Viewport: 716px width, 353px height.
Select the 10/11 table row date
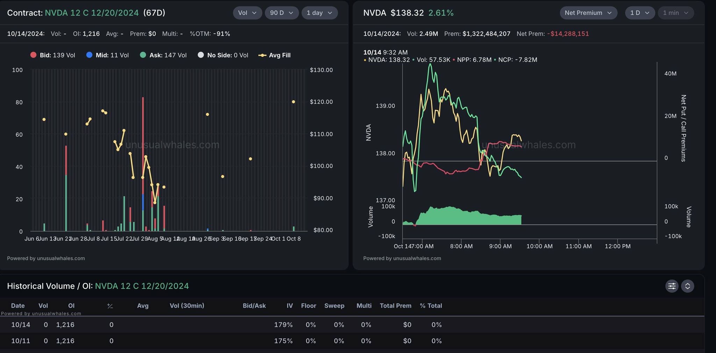pos(21,341)
